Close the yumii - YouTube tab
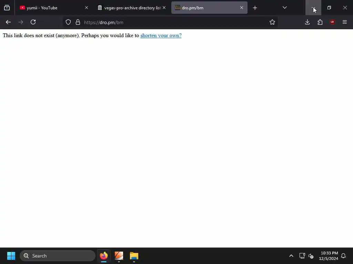The width and height of the screenshot is (353, 264). (87, 8)
